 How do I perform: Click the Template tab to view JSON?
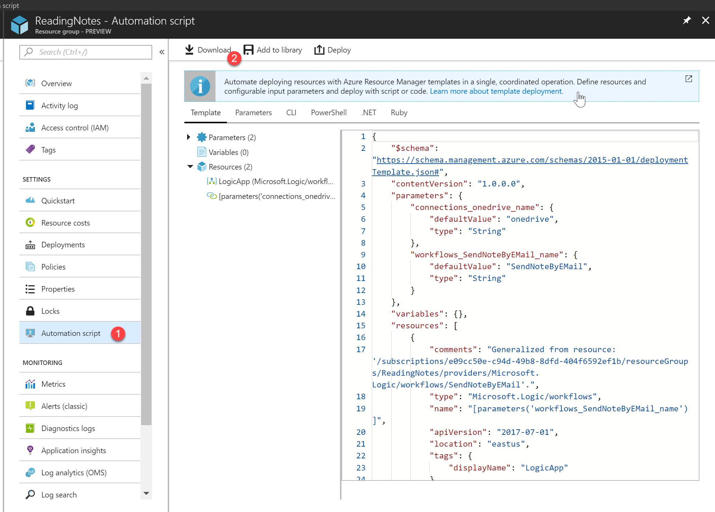205,112
